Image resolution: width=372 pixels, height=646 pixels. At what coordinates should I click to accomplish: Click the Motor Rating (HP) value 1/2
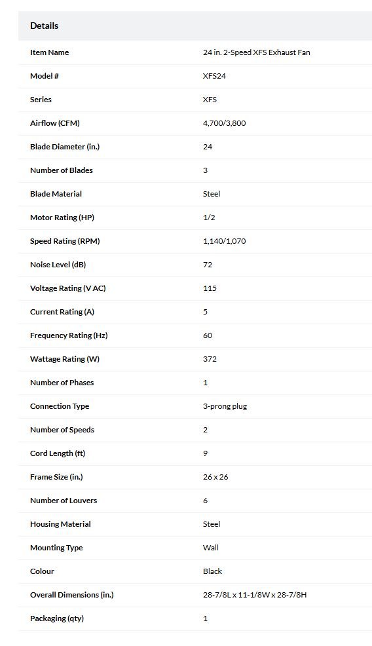pyautogui.click(x=209, y=218)
